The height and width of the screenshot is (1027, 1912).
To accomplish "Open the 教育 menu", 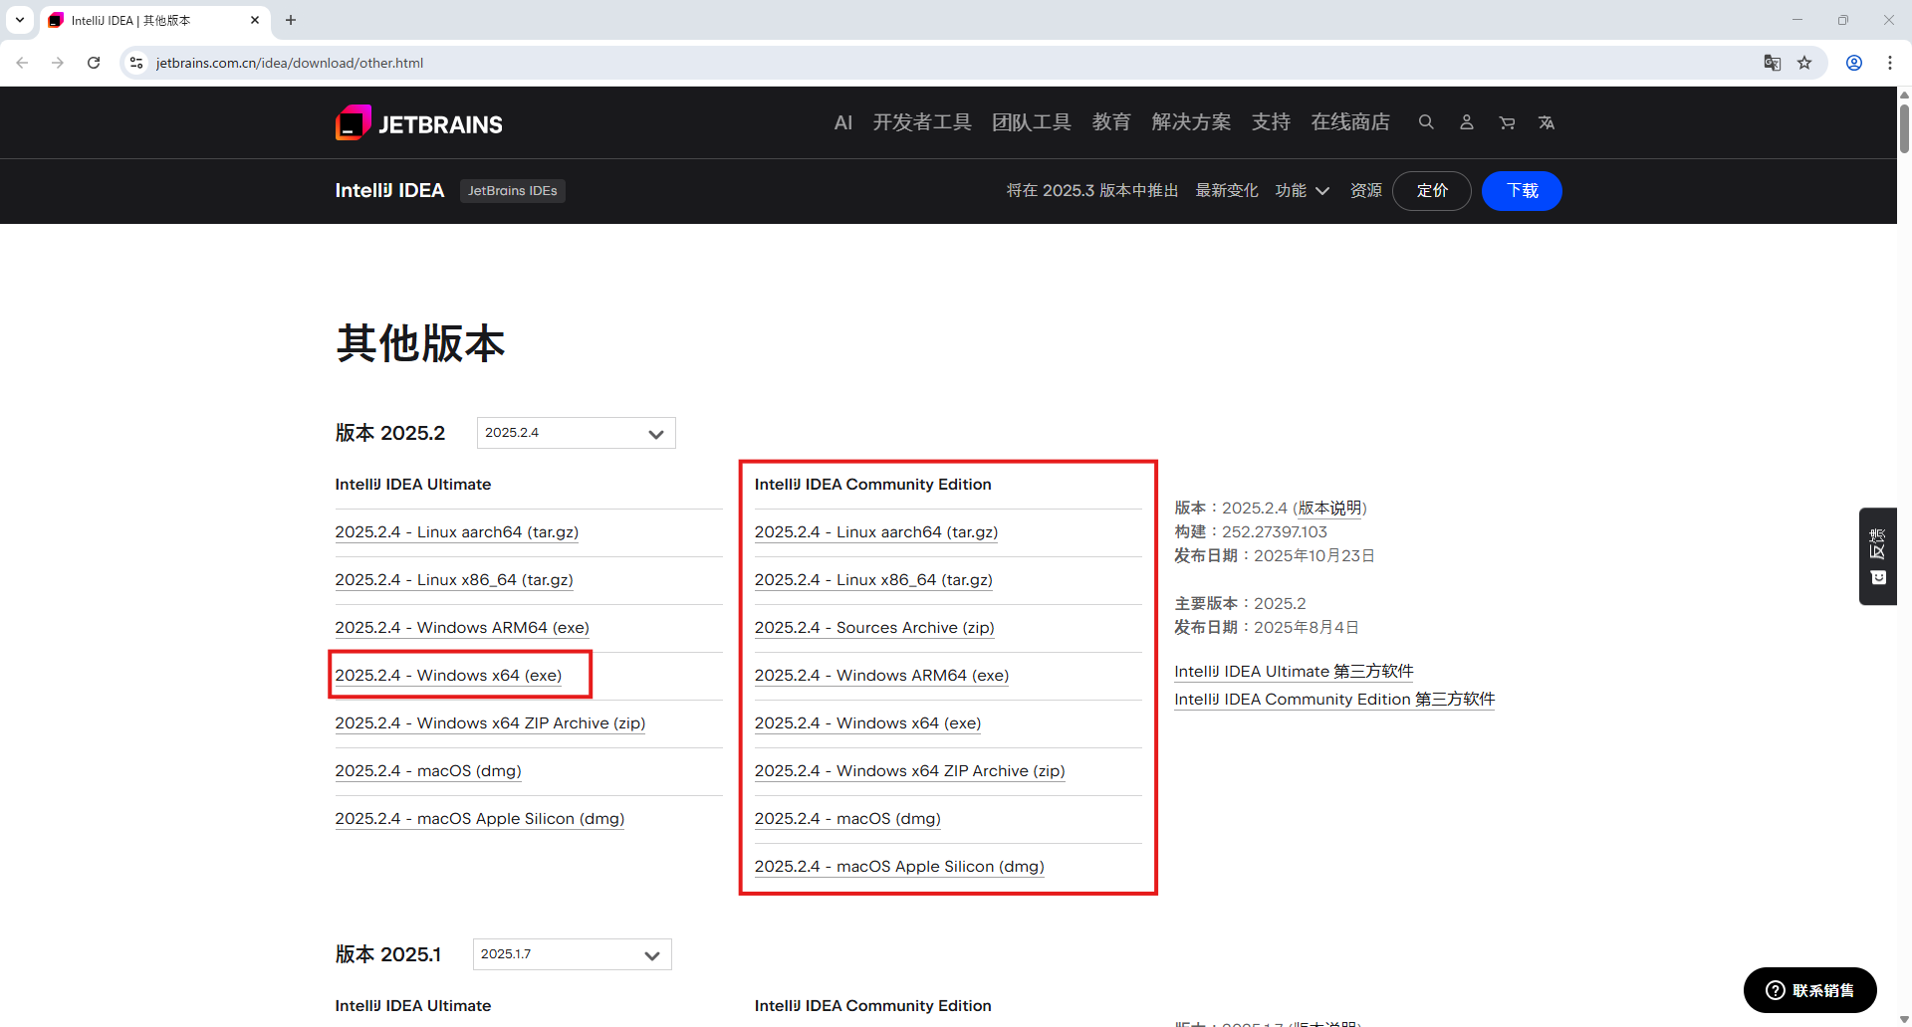I will (x=1111, y=122).
